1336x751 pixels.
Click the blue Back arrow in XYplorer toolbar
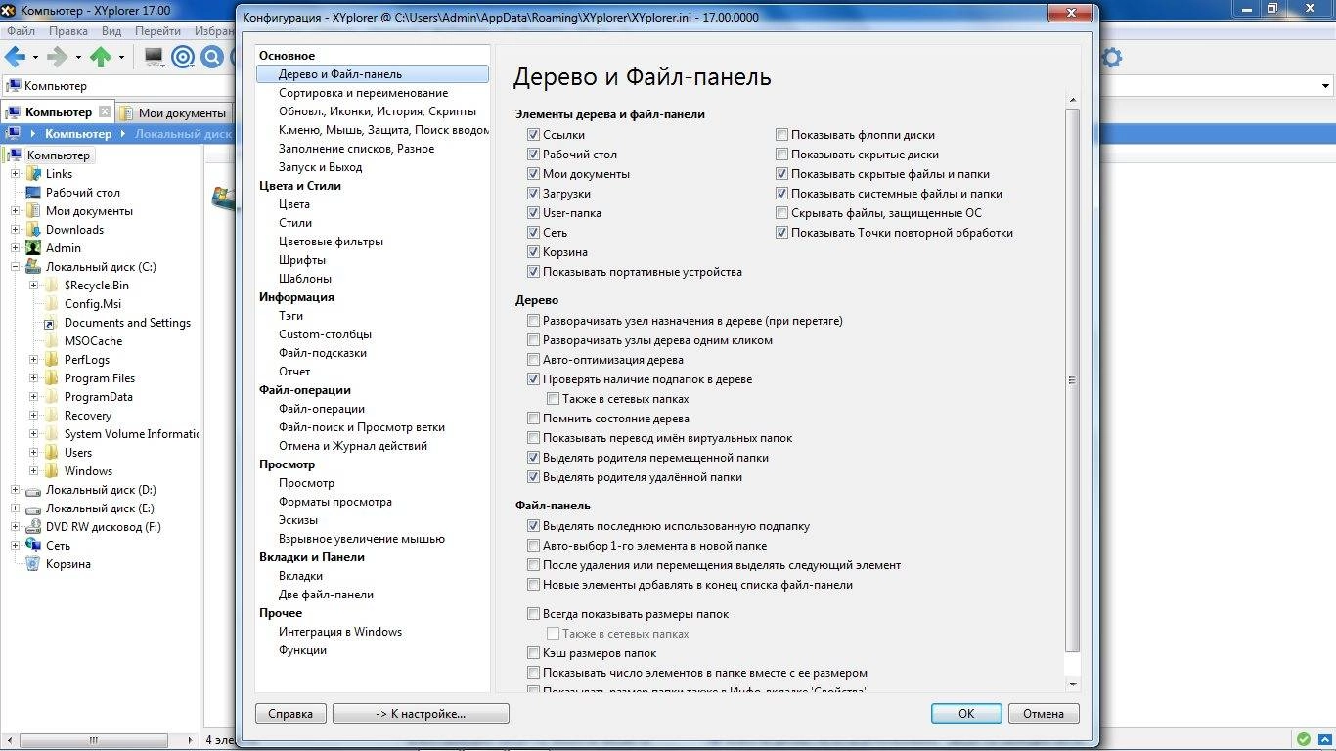[x=15, y=57]
